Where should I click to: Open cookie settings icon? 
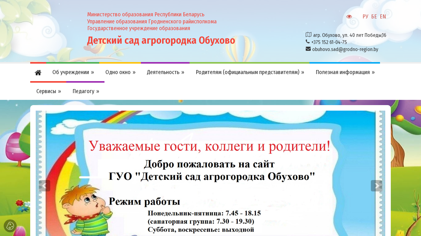[x=10, y=226]
